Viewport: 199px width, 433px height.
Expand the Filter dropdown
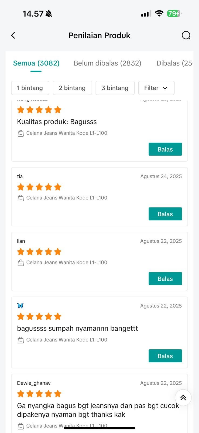click(x=156, y=88)
